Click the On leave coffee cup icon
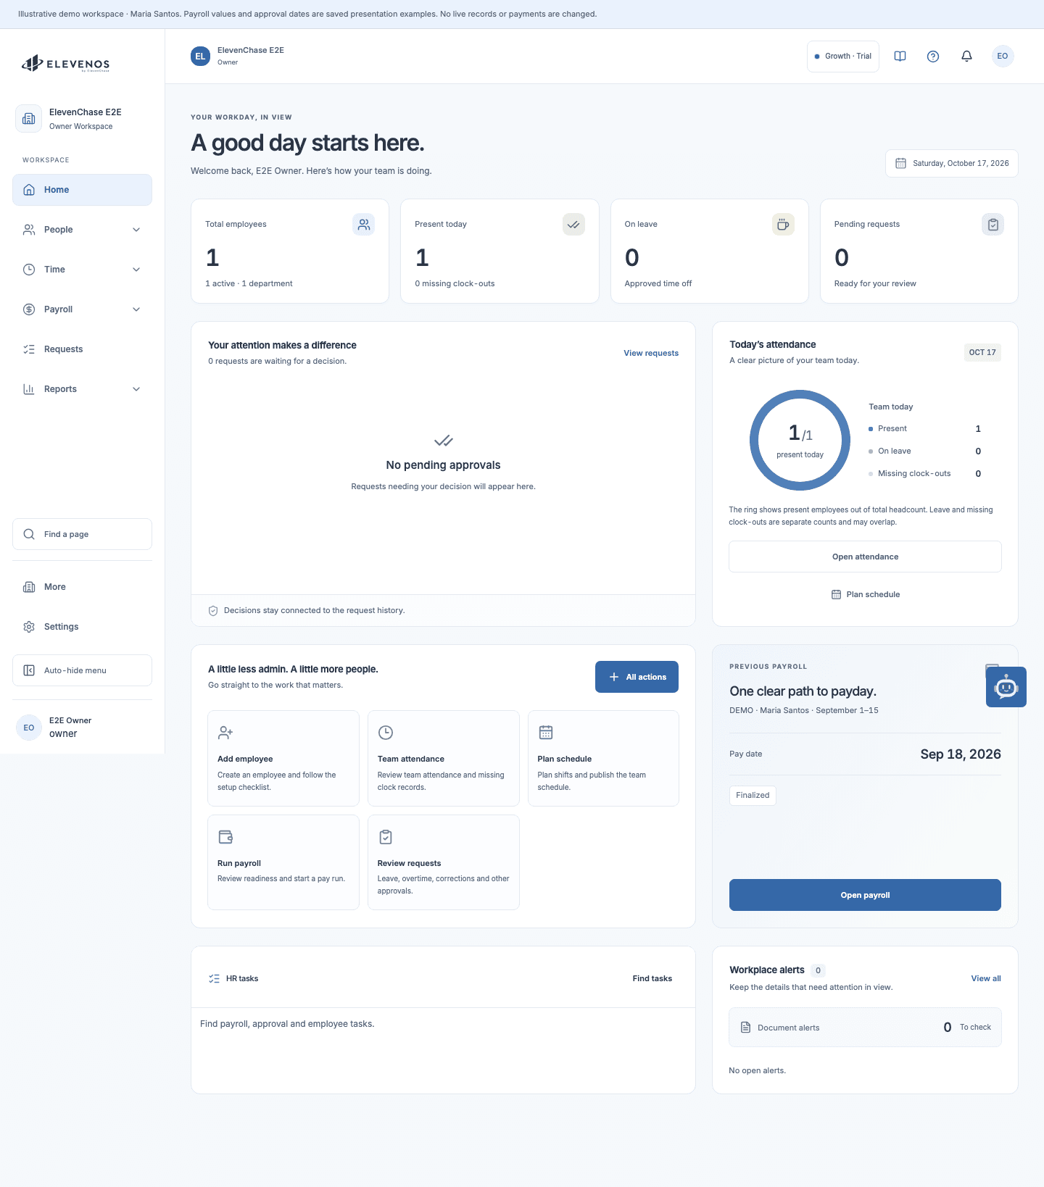Image resolution: width=1044 pixels, height=1187 pixels. click(x=783, y=225)
